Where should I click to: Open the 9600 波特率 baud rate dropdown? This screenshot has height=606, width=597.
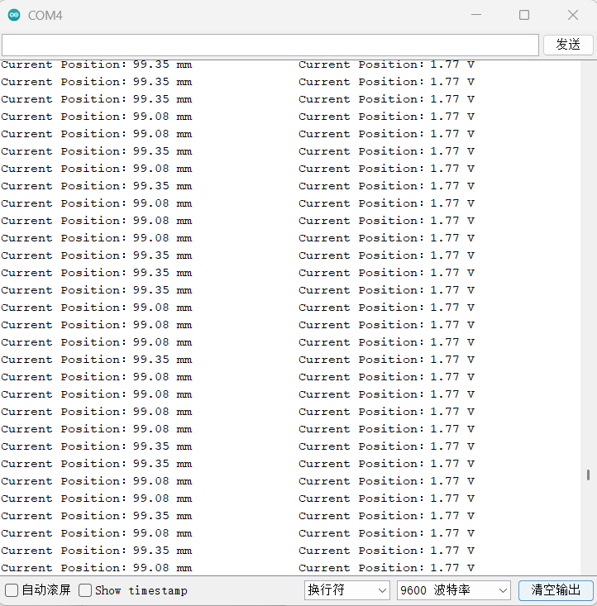click(x=453, y=590)
